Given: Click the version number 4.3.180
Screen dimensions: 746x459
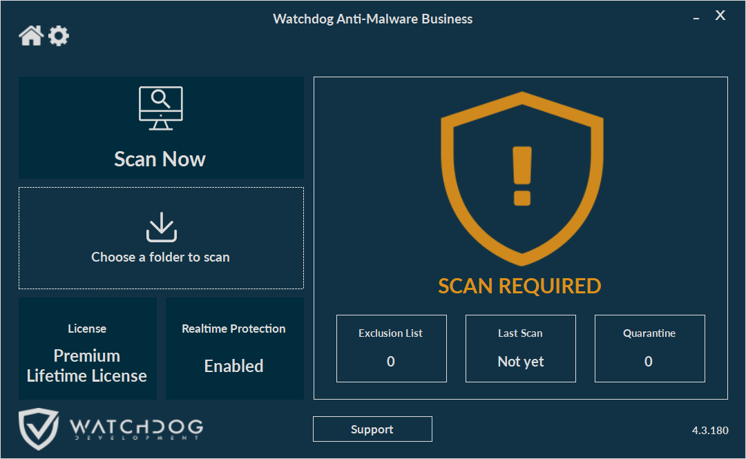Looking at the screenshot, I should pyautogui.click(x=710, y=431).
